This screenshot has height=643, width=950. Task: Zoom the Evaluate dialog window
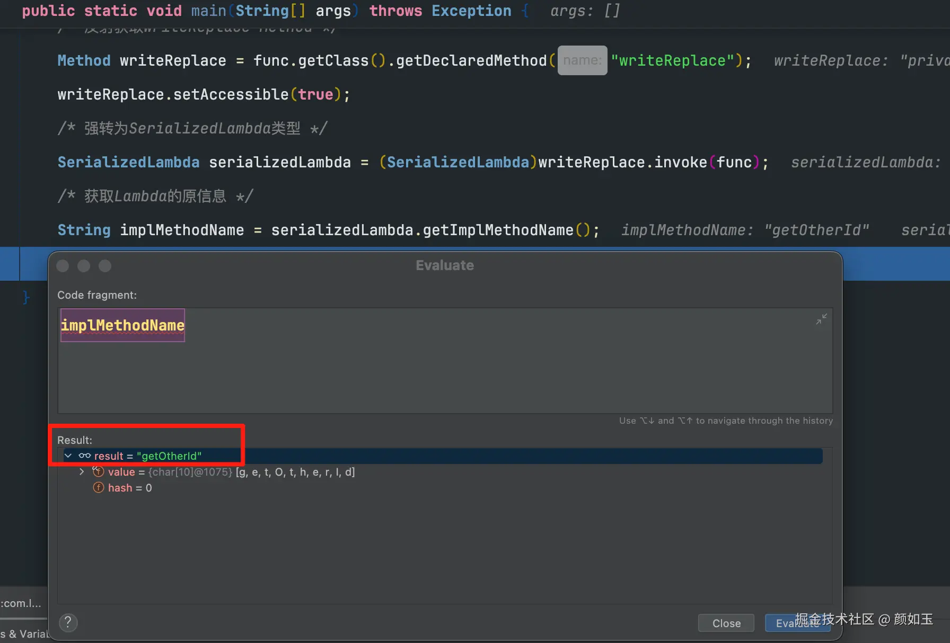click(105, 265)
